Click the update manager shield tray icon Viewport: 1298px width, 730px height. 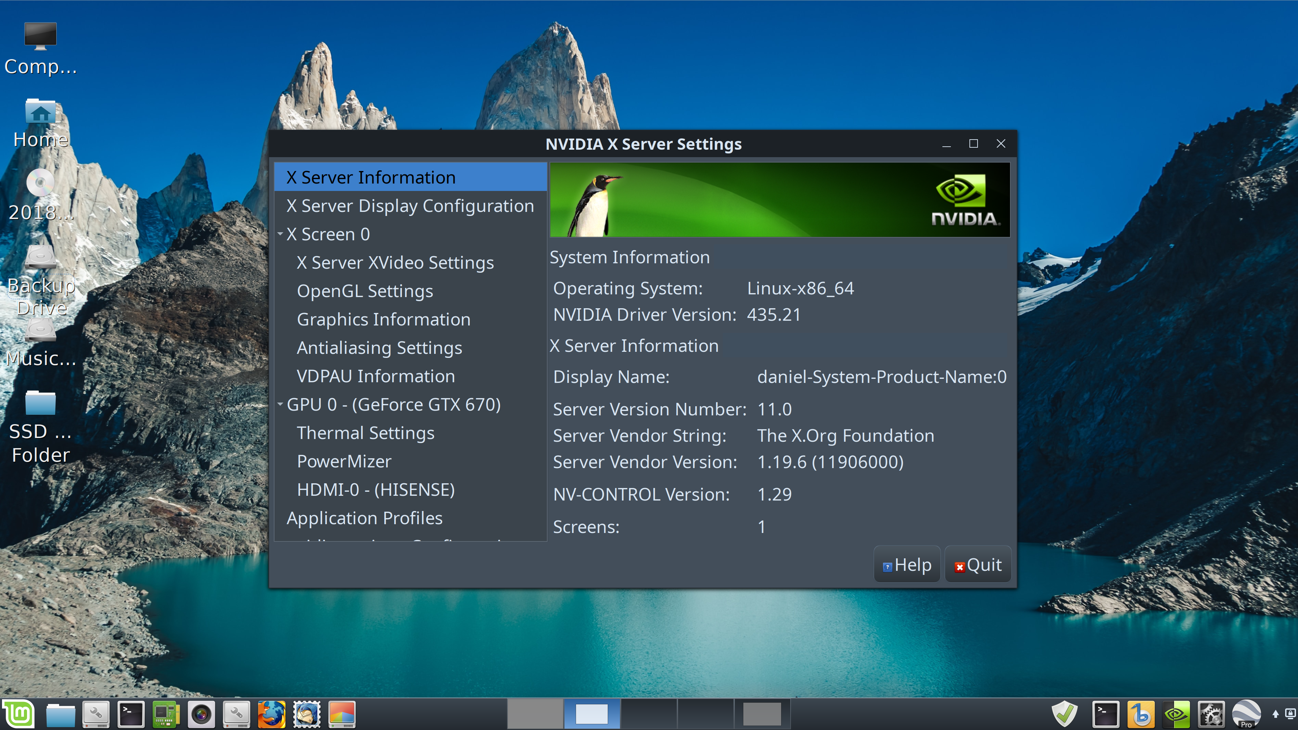click(1064, 714)
